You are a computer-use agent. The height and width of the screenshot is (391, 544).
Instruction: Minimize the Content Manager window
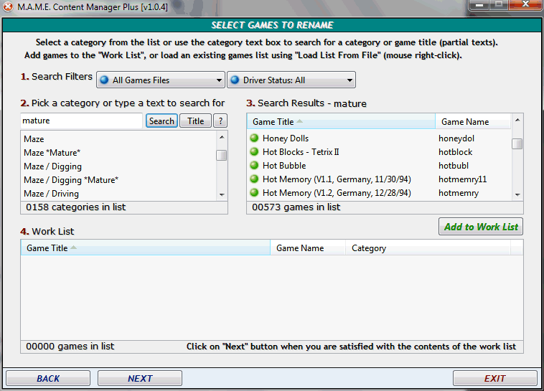(479, 4)
